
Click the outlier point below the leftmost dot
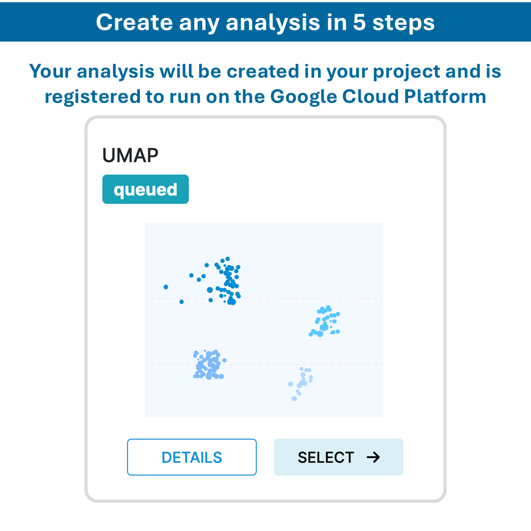[x=181, y=302]
